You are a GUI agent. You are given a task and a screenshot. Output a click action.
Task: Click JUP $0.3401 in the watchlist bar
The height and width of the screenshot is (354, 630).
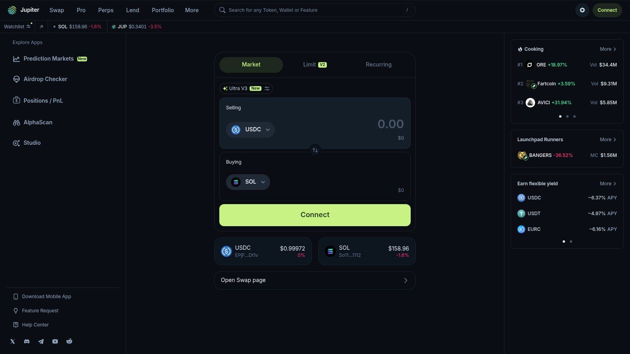coord(137,27)
